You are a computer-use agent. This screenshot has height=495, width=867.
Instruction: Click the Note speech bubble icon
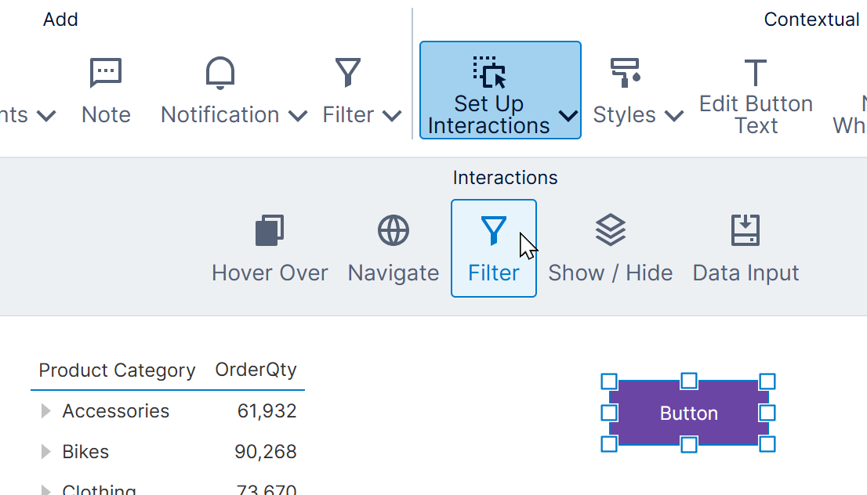106,72
